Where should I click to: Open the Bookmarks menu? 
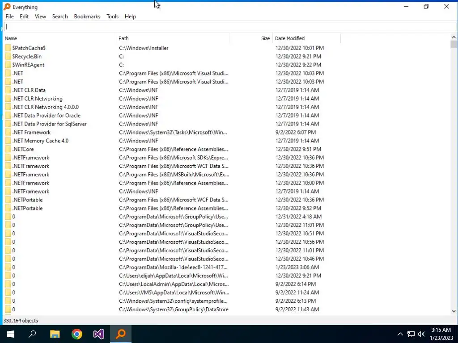(x=87, y=17)
